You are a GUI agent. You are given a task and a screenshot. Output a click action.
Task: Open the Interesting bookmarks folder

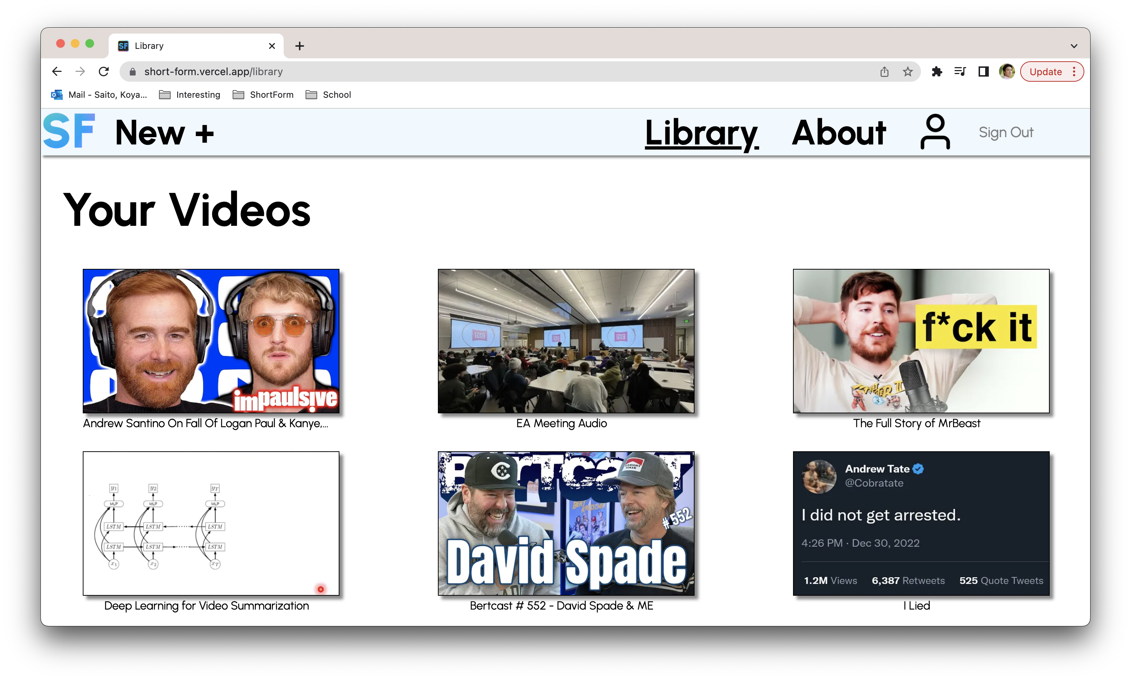point(190,95)
